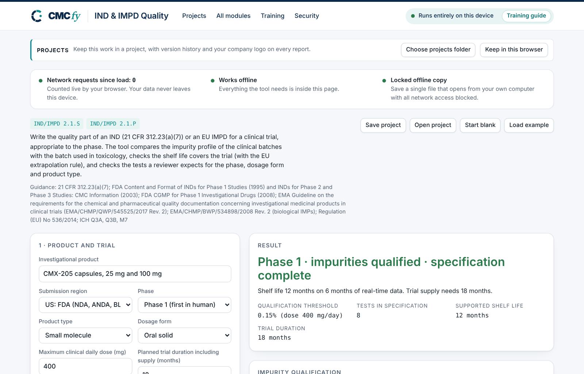Image resolution: width=584 pixels, height=374 pixels.
Task: Click the Save project button
Action: click(383, 125)
